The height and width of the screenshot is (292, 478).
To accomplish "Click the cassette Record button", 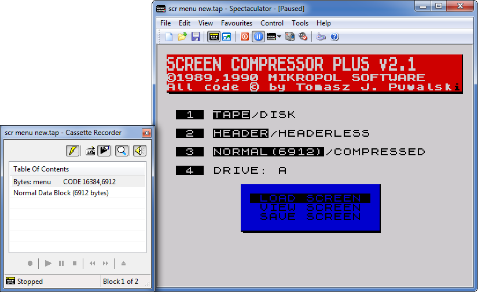I will pyautogui.click(x=30, y=263).
